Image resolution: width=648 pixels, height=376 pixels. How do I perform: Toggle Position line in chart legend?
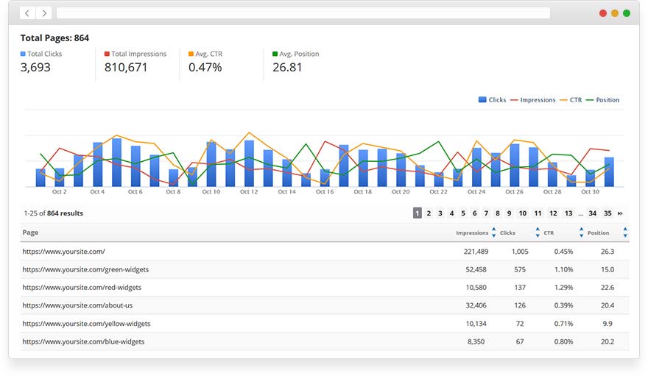pos(602,100)
